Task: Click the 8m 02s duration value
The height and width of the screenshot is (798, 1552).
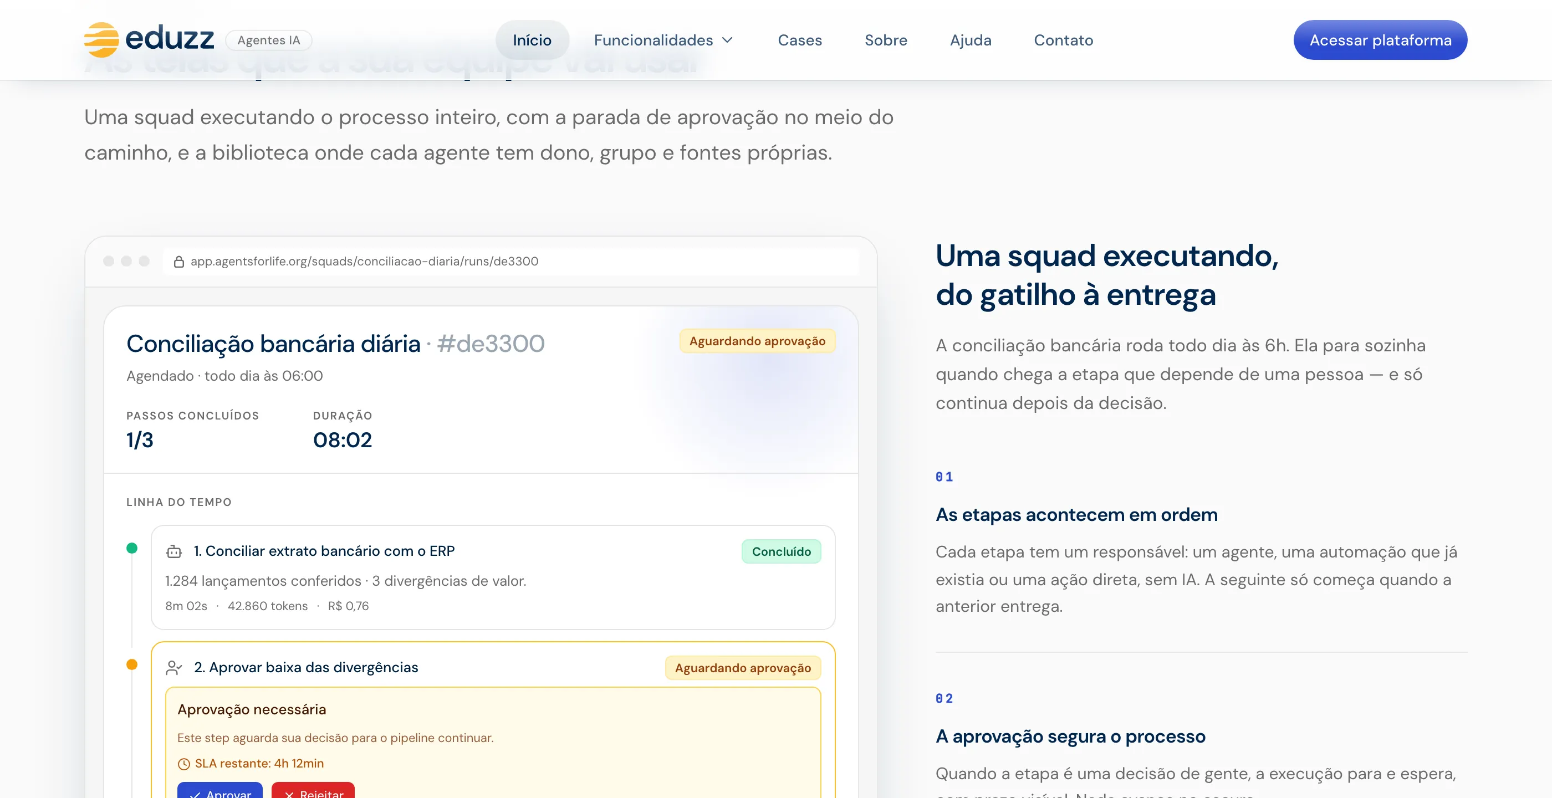Action: coord(186,606)
